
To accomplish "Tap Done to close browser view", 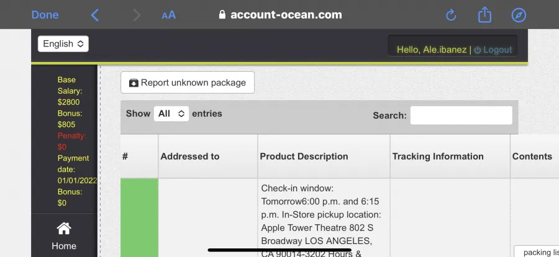I will [45, 15].
